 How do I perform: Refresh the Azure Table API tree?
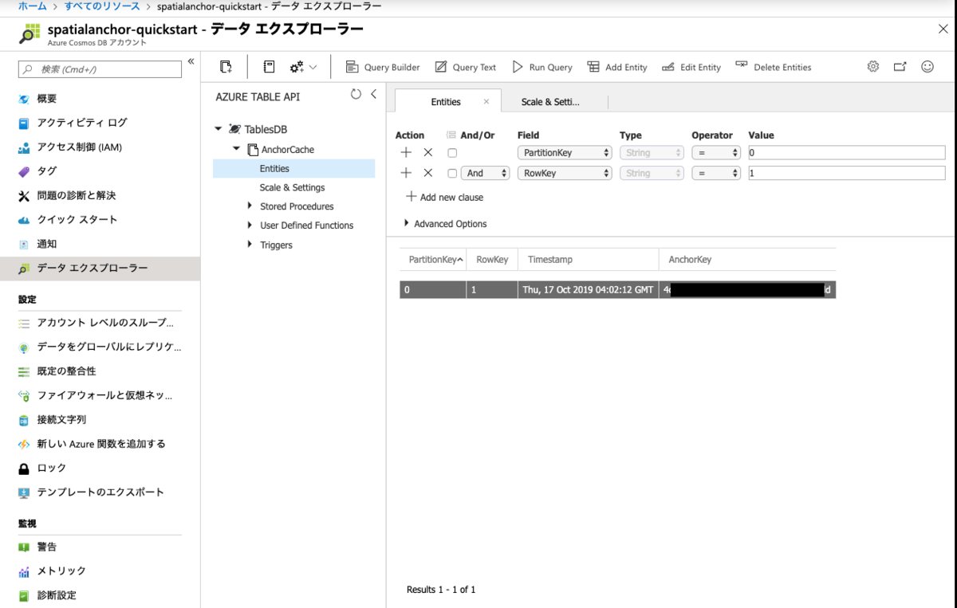[356, 95]
